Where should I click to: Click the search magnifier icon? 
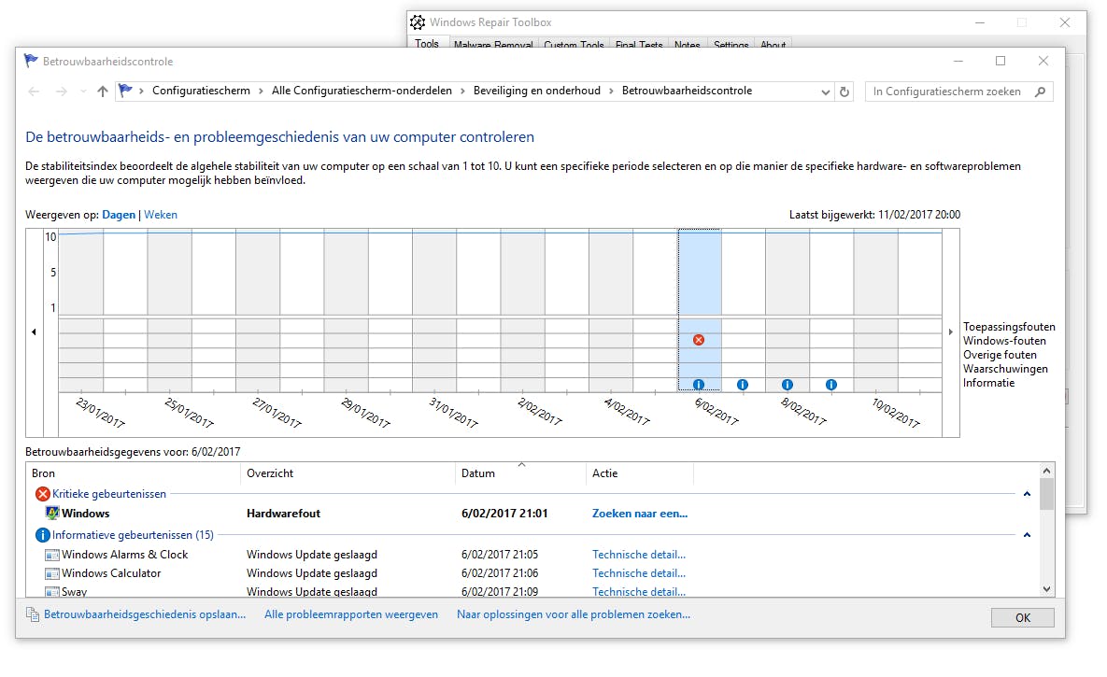click(x=1041, y=92)
